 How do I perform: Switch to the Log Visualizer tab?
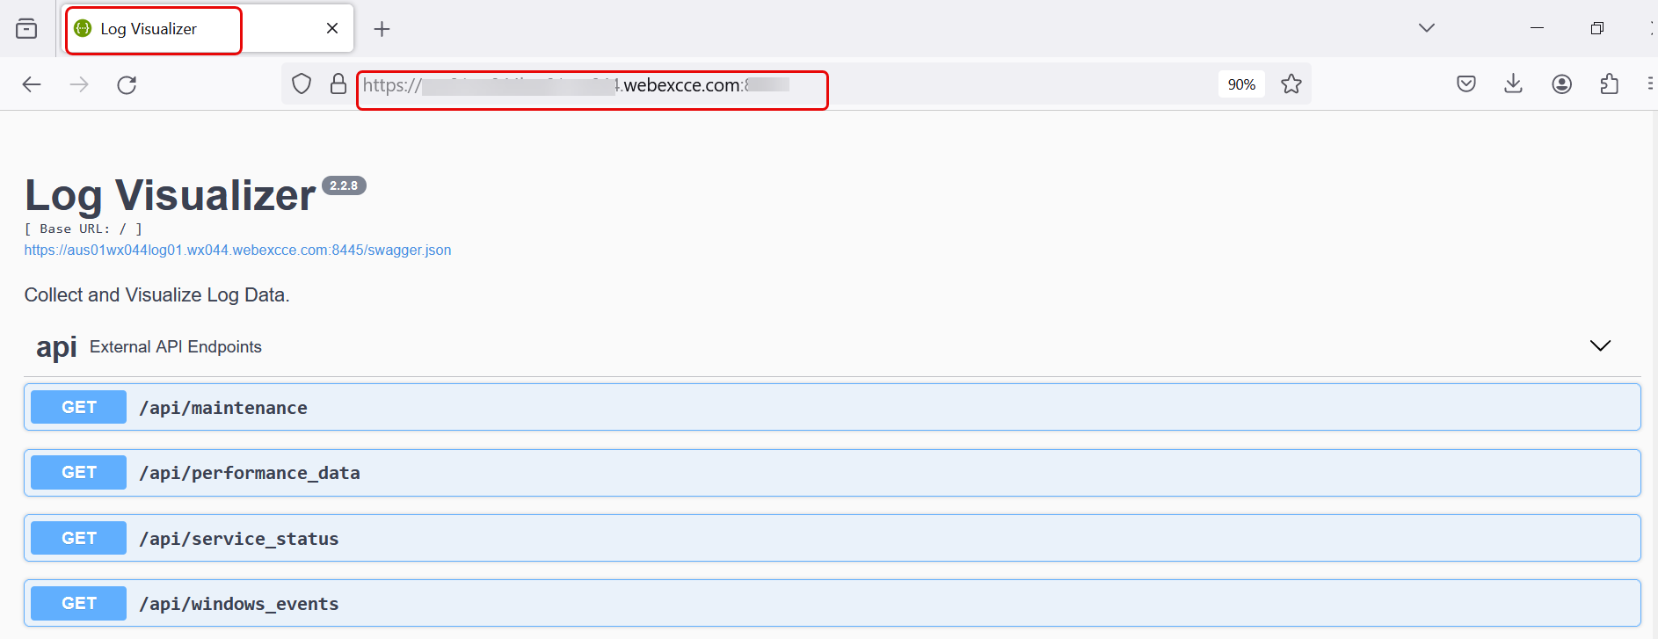209,29
